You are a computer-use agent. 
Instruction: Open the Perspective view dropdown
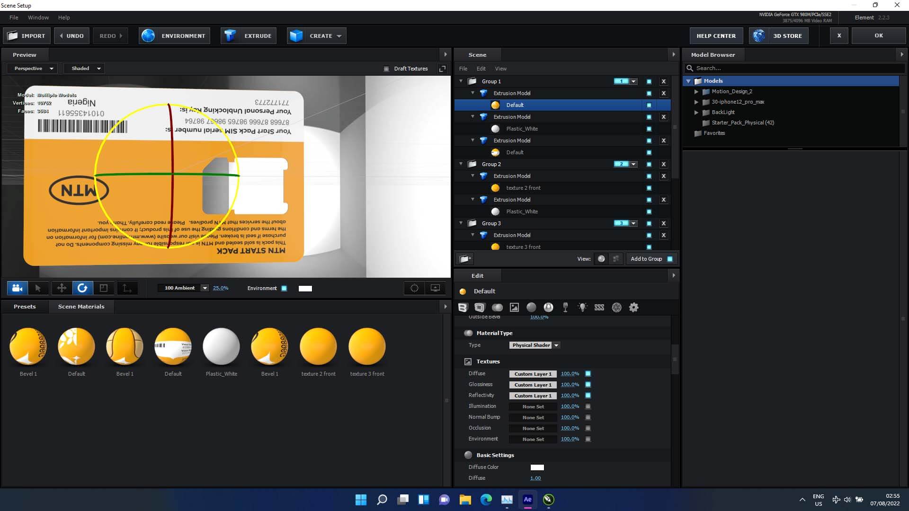(32, 69)
